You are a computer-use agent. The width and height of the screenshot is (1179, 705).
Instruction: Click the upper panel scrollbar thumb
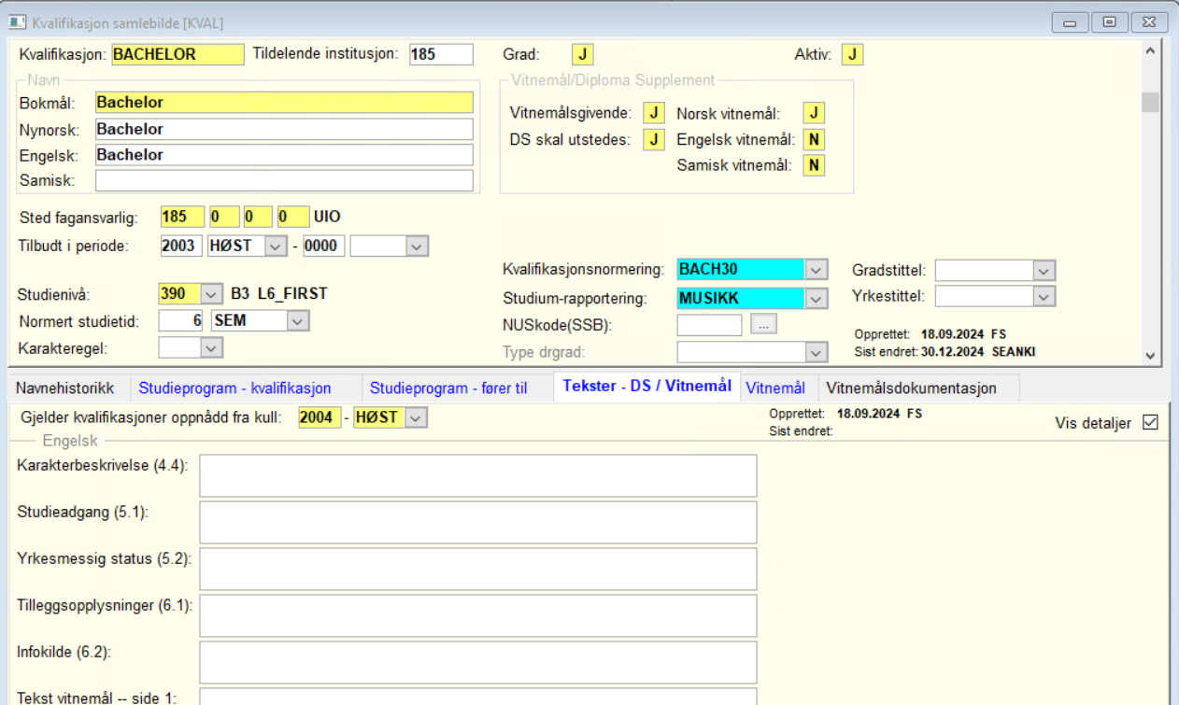click(1150, 102)
